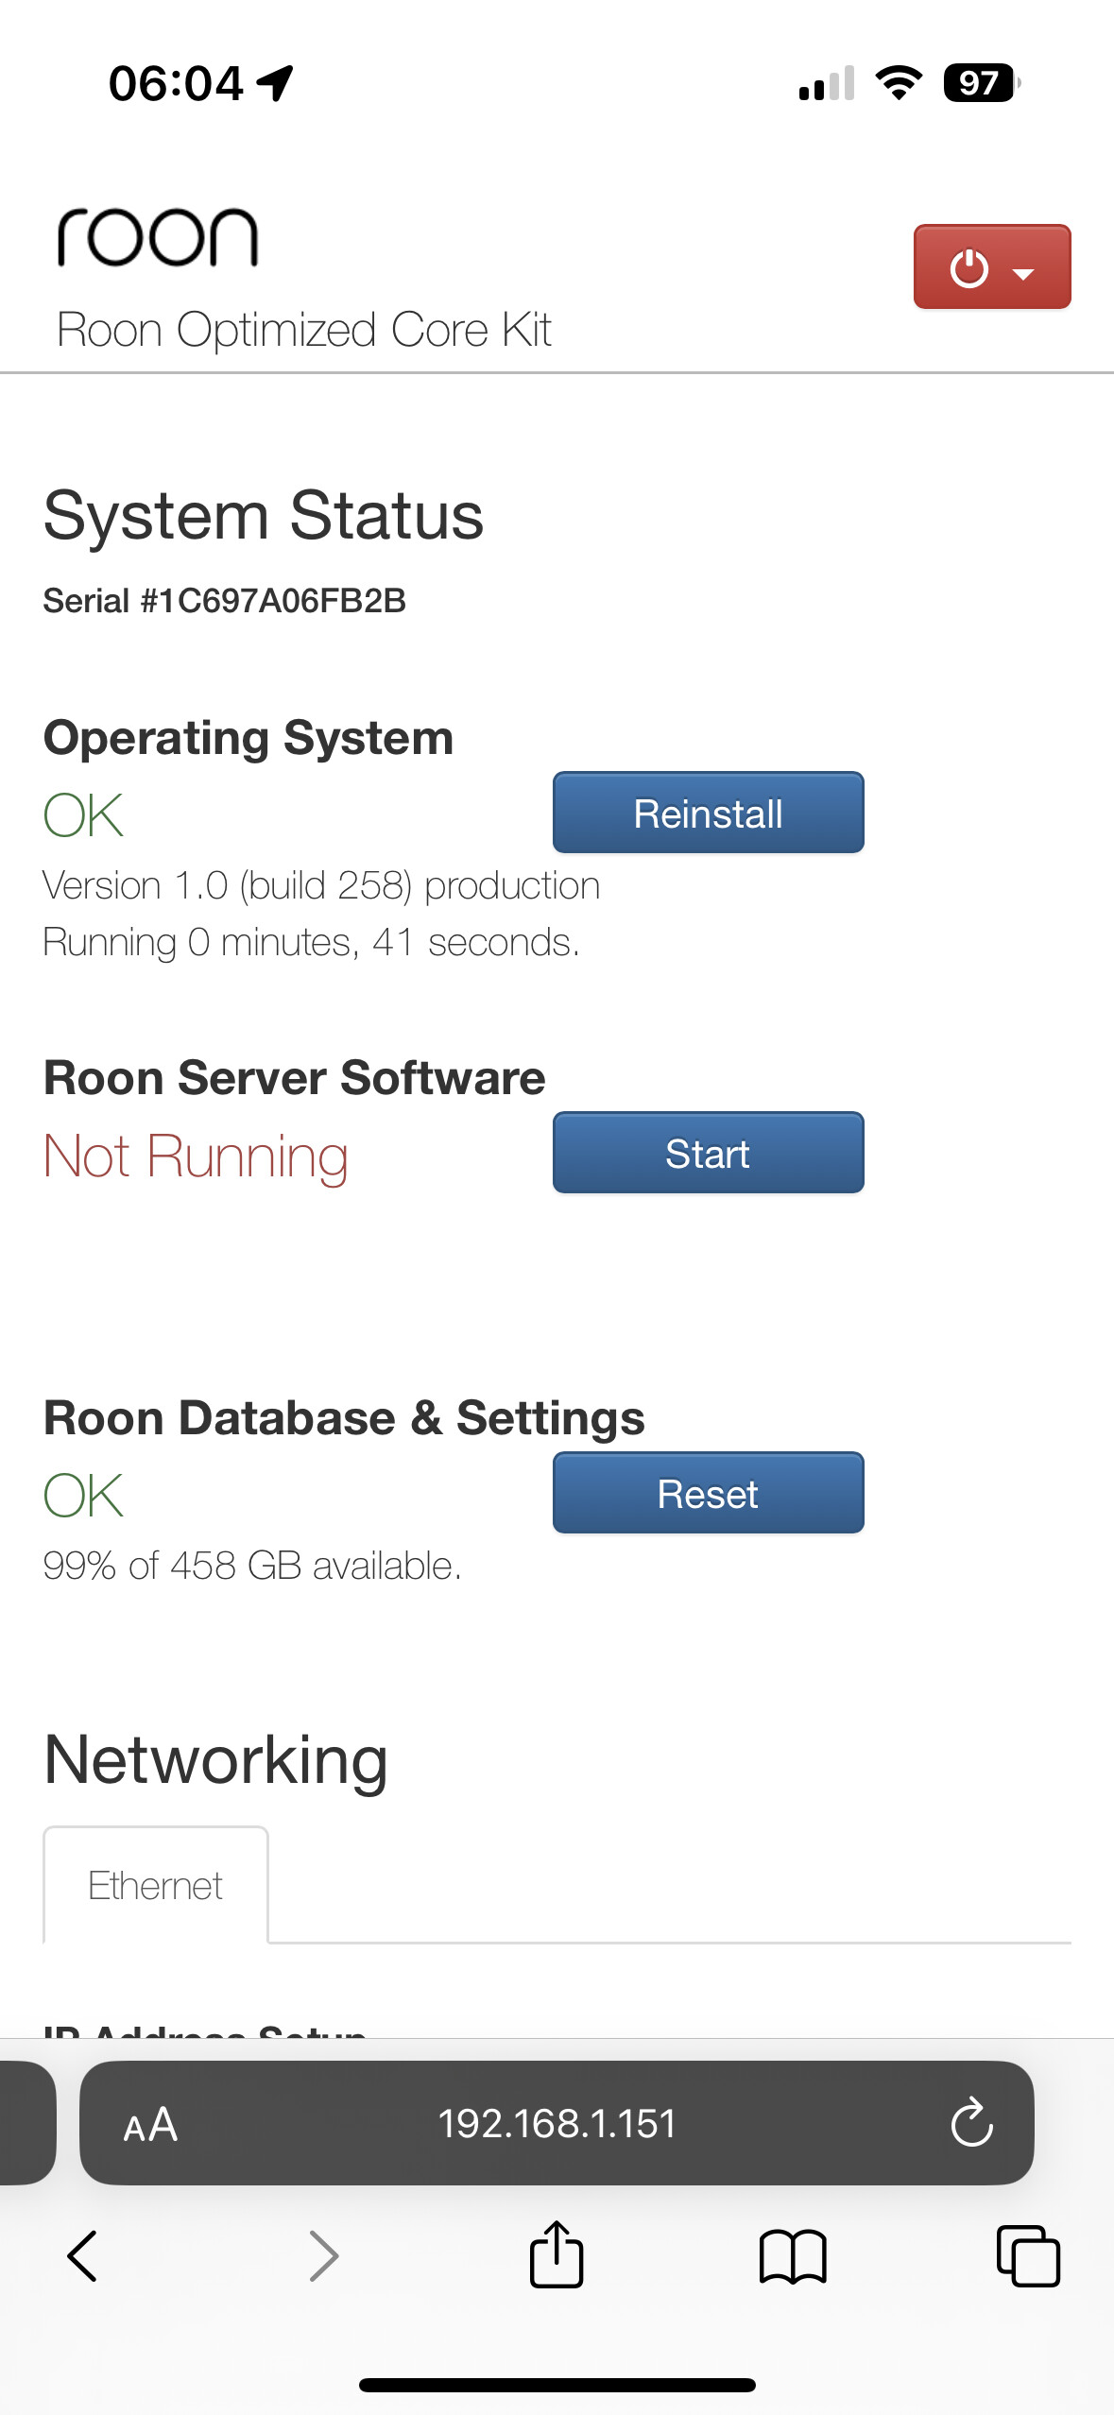The image size is (1114, 2415).
Task: Tap the serial number text
Action: pyautogui.click(x=225, y=601)
